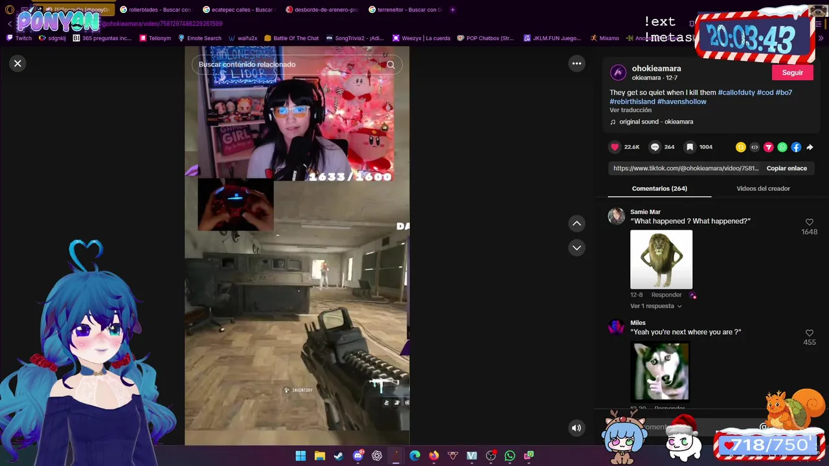
Task: Open comments via the speech bubble icon
Action: click(655, 147)
